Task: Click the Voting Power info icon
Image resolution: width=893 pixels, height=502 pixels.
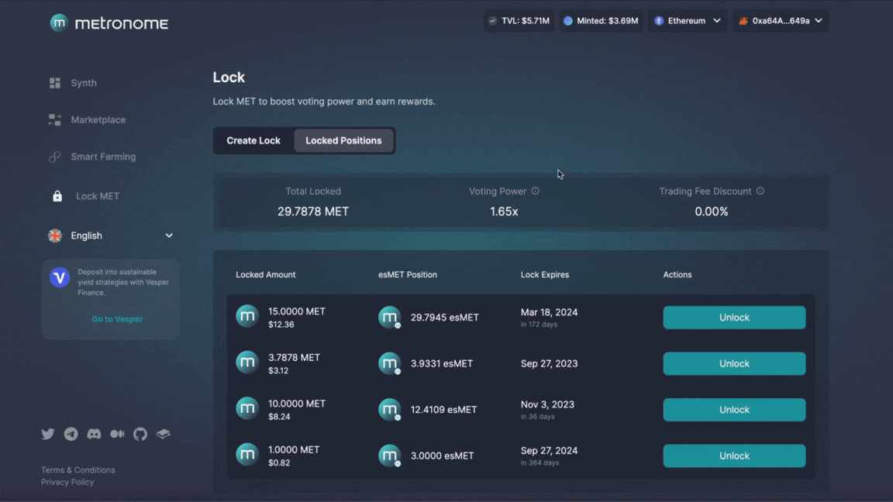Action: pyautogui.click(x=536, y=191)
